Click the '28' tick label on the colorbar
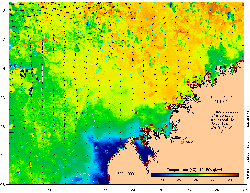The width and height of the screenshot is (250, 193). tap(230, 180)
